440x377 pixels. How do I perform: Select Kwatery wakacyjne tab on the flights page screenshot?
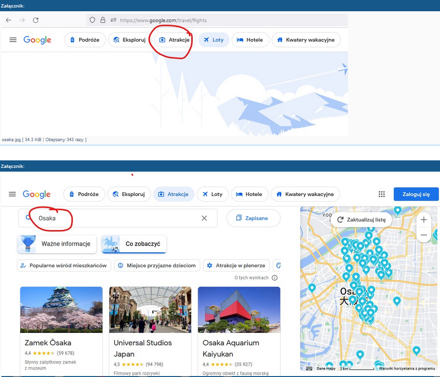[306, 40]
